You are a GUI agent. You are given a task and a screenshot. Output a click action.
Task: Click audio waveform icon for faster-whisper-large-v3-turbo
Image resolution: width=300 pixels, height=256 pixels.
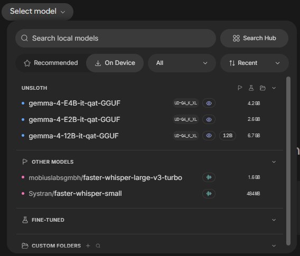209,177
